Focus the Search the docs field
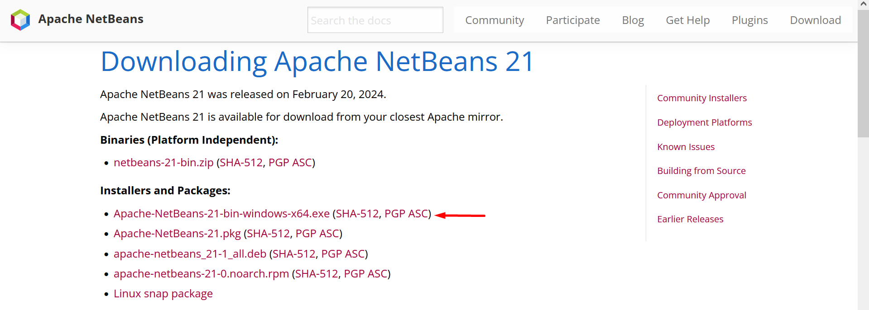Viewport: 869px width, 310px height. [x=375, y=20]
